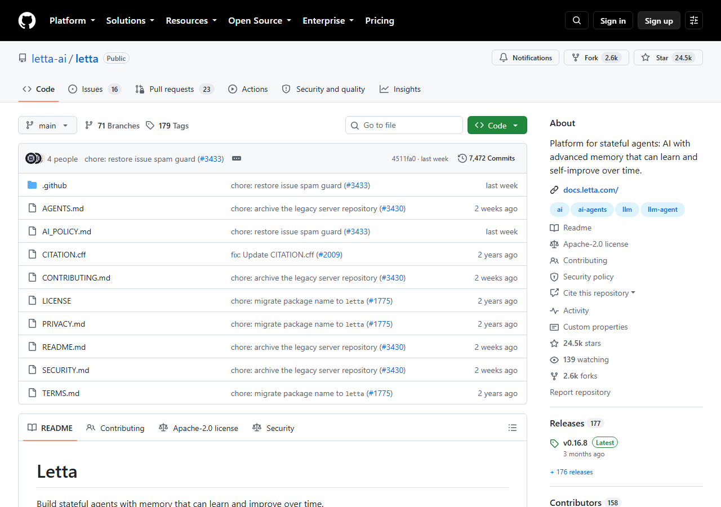Click the ai-agents topic tag
721x507 pixels.
click(593, 210)
